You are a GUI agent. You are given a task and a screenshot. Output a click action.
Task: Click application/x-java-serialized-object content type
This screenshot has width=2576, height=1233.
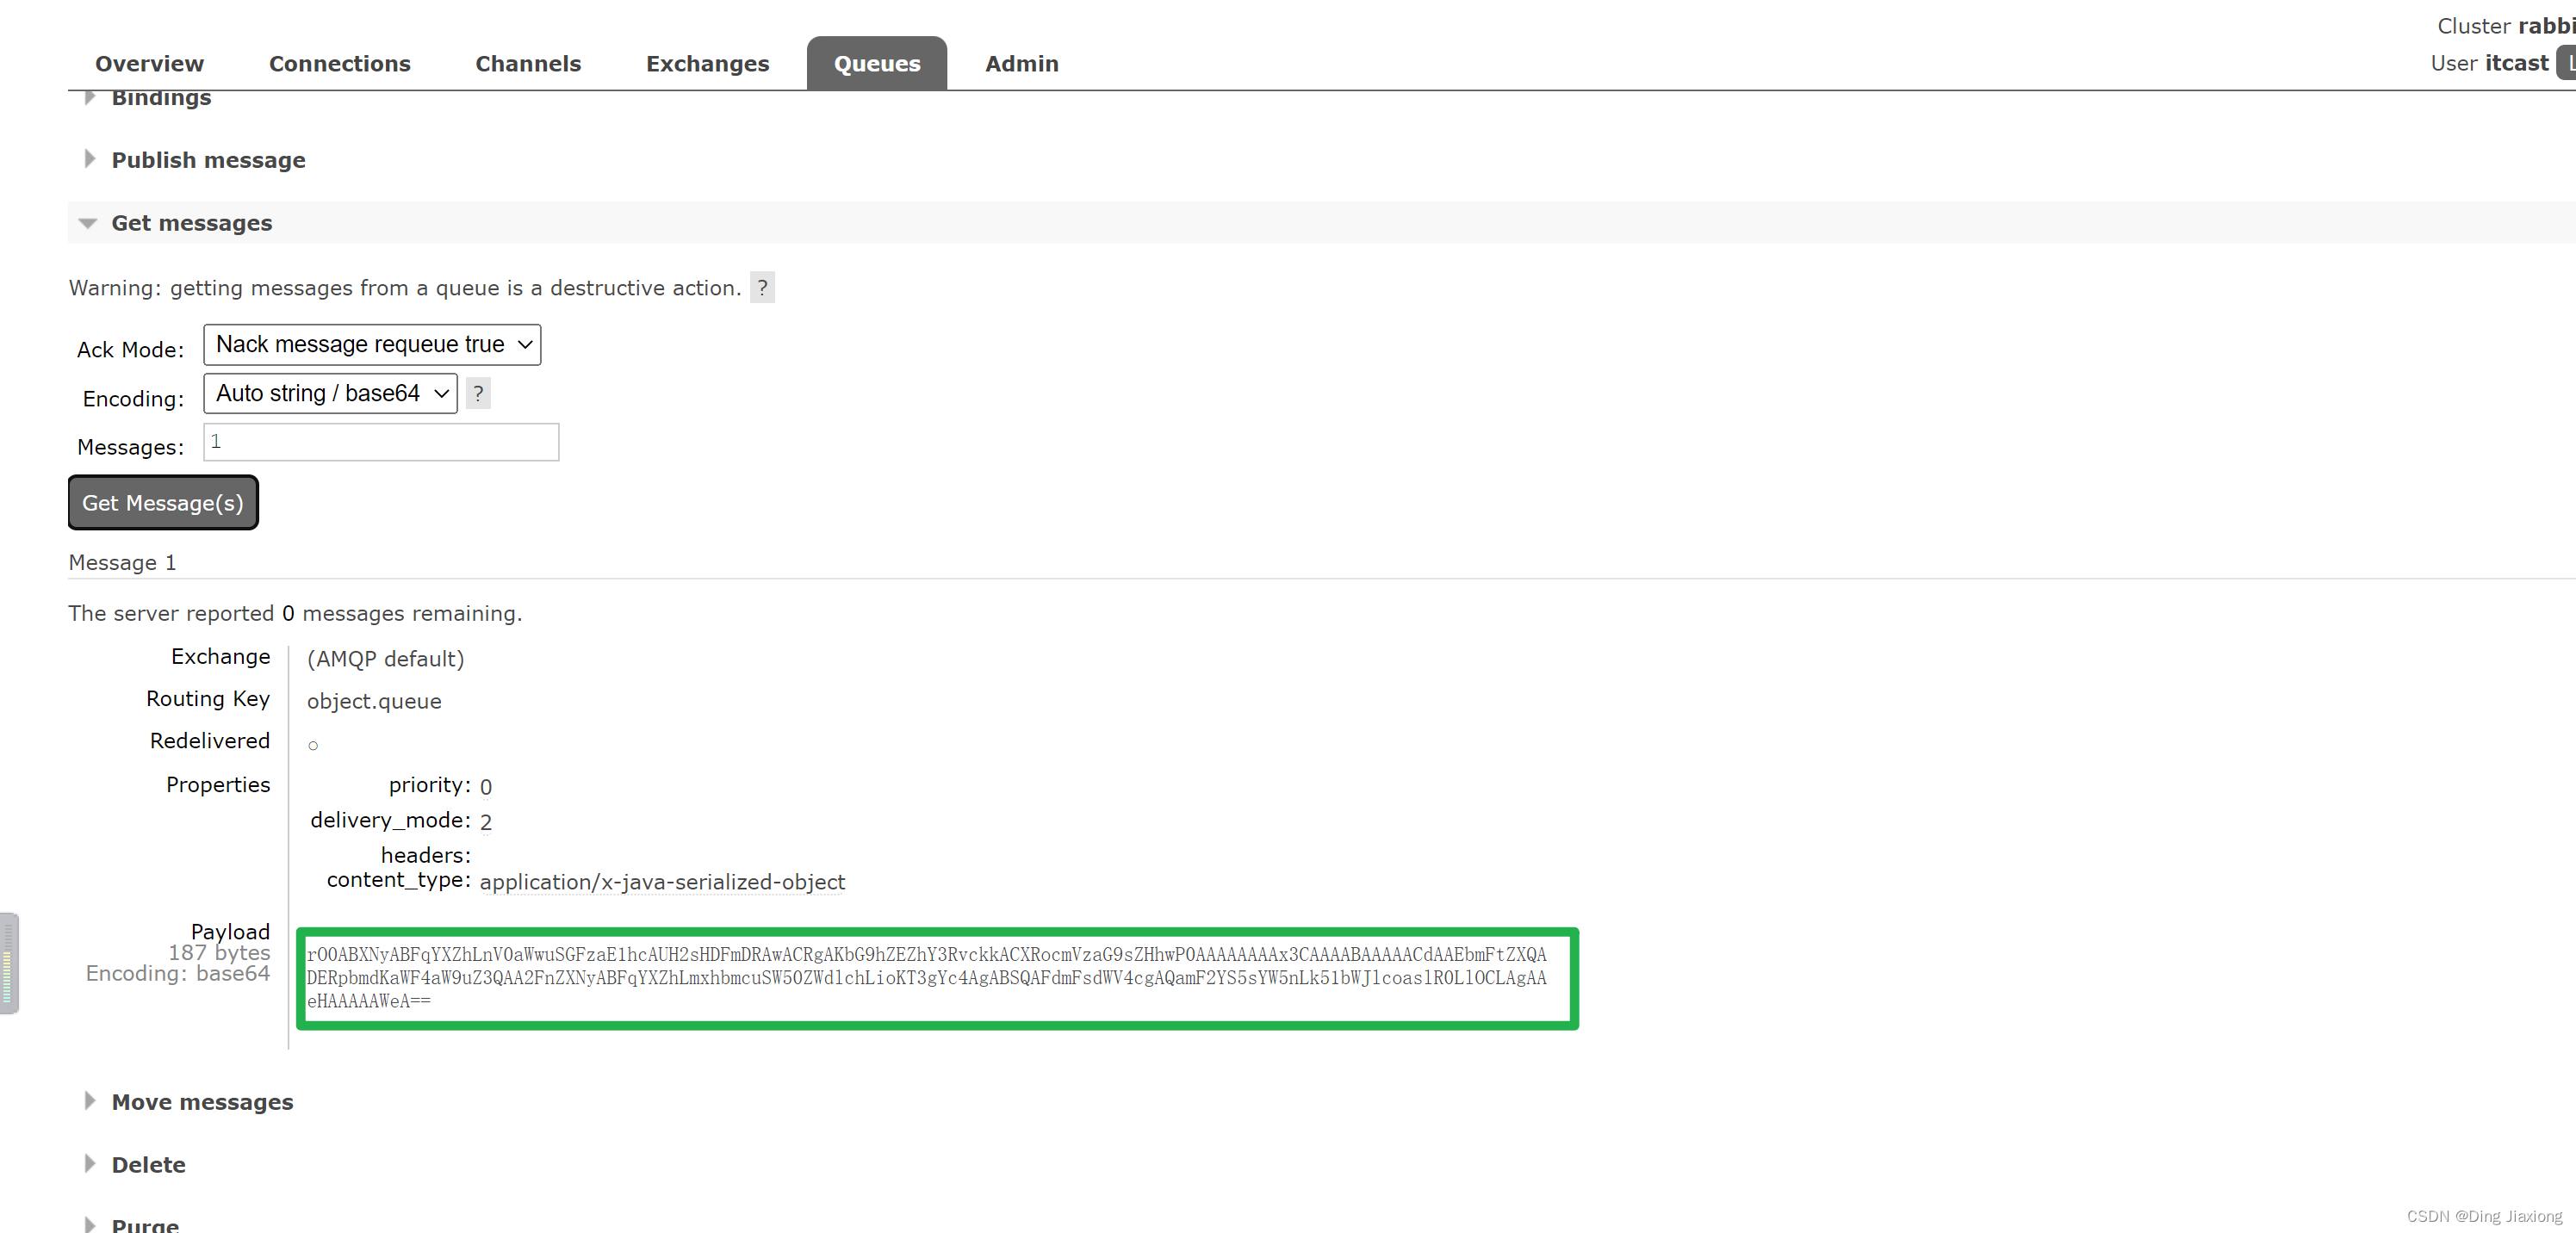[662, 883]
